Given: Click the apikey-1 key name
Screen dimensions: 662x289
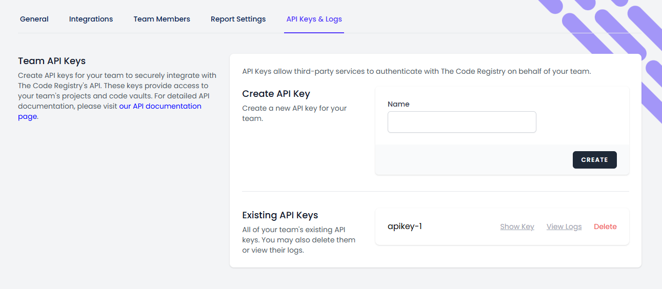Looking at the screenshot, I should point(405,226).
